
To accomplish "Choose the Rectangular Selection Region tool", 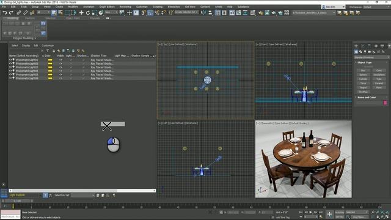I will (x=67, y=12).
